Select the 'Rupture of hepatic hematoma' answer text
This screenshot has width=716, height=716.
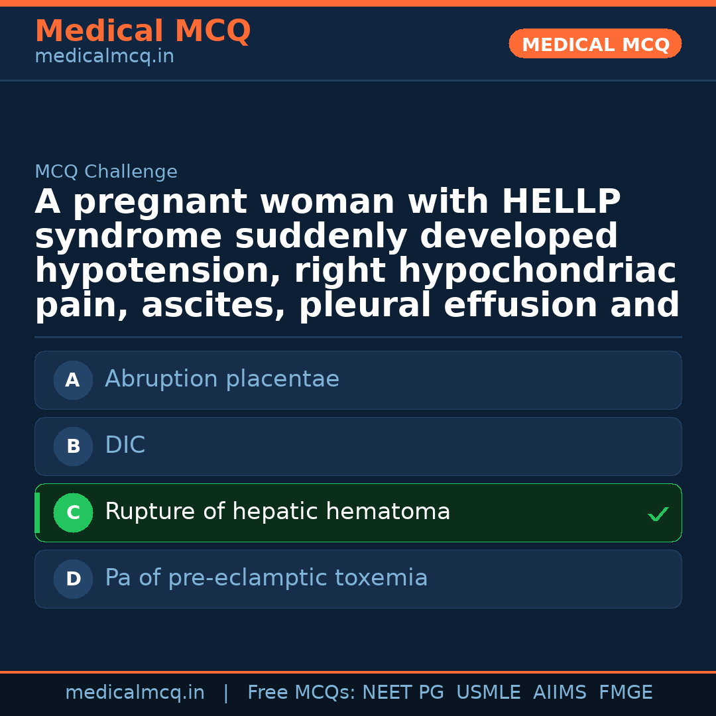(x=277, y=512)
